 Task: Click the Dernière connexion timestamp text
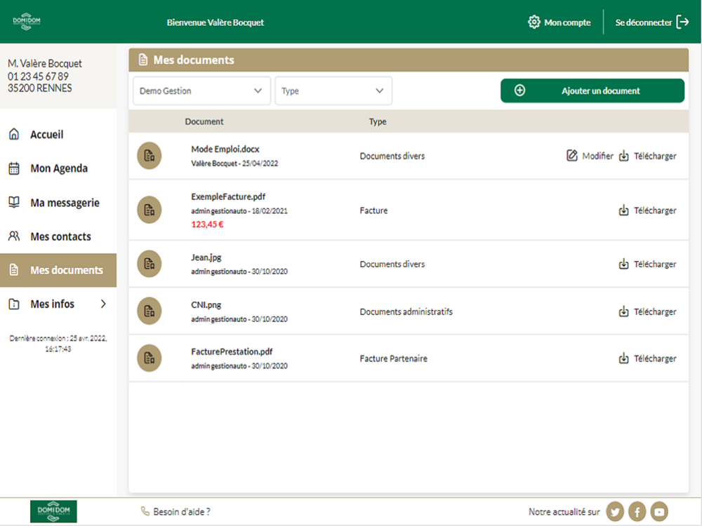[58, 344]
